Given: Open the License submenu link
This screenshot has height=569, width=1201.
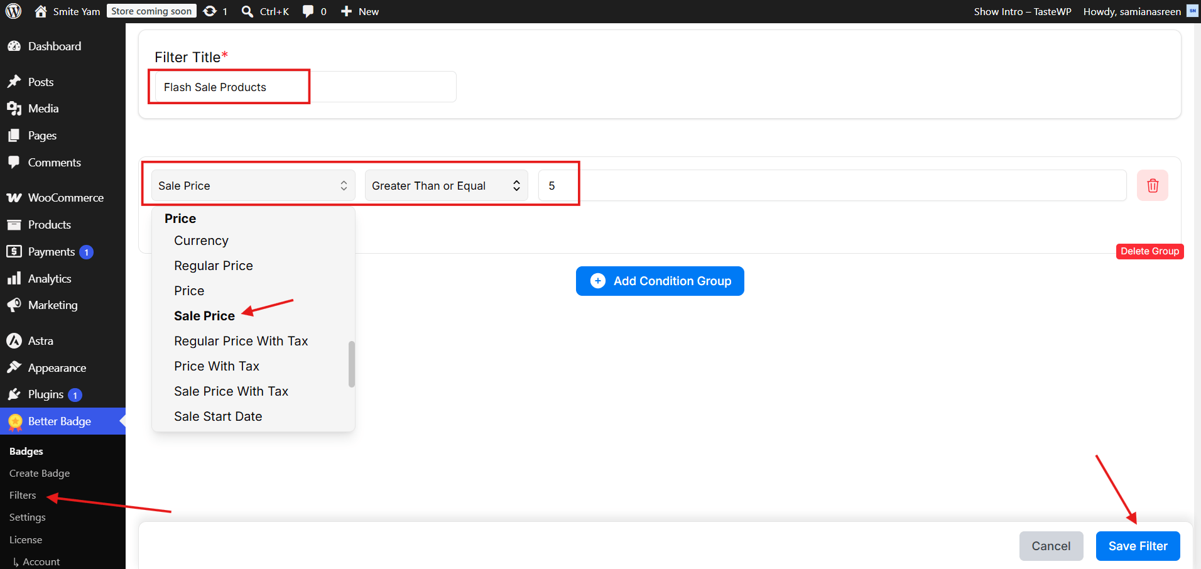Looking at the screenshot, I should pos(26,539).
